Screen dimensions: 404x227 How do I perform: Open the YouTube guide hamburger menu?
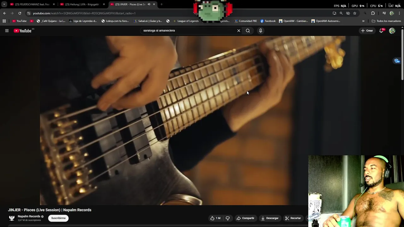pos(7,31)
